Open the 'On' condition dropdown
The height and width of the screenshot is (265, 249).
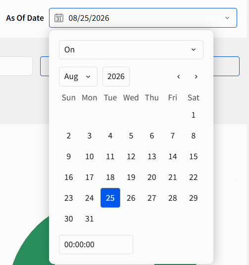coord(131,49)
